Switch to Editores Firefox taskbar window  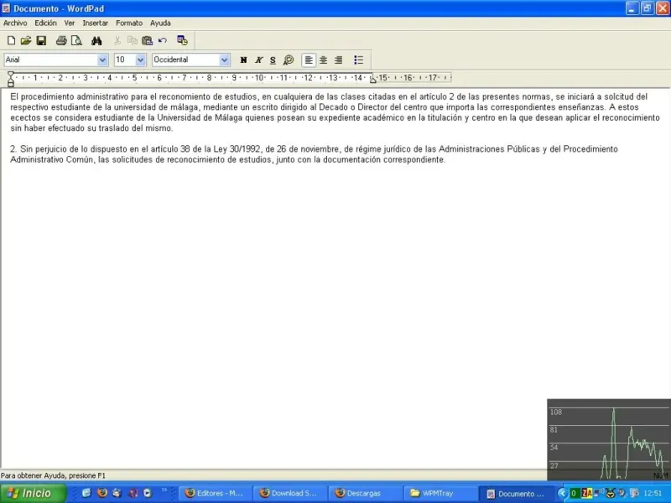pyautogui.click(x=216, y=493)
